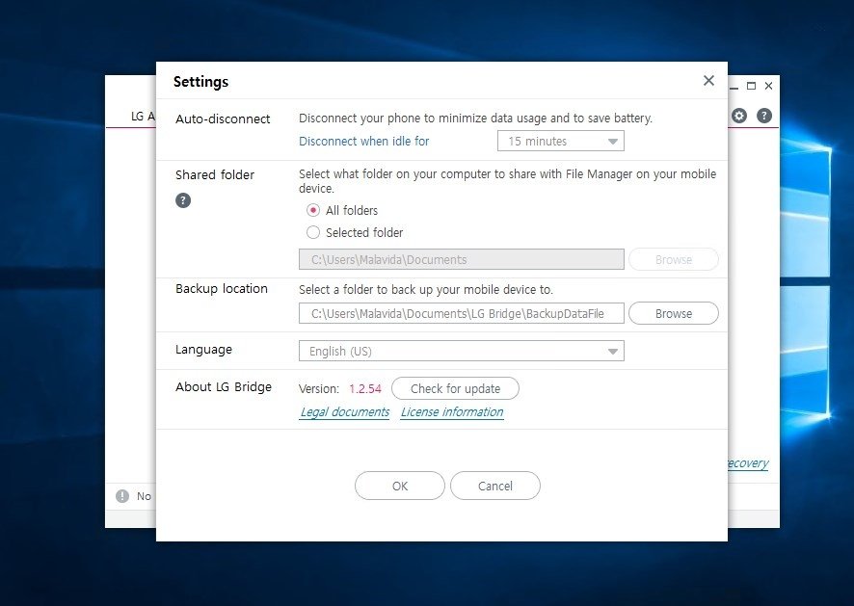This screenshot has width=854, height=606.
Task: Close the LG Bridge main window
Action: 768,86
